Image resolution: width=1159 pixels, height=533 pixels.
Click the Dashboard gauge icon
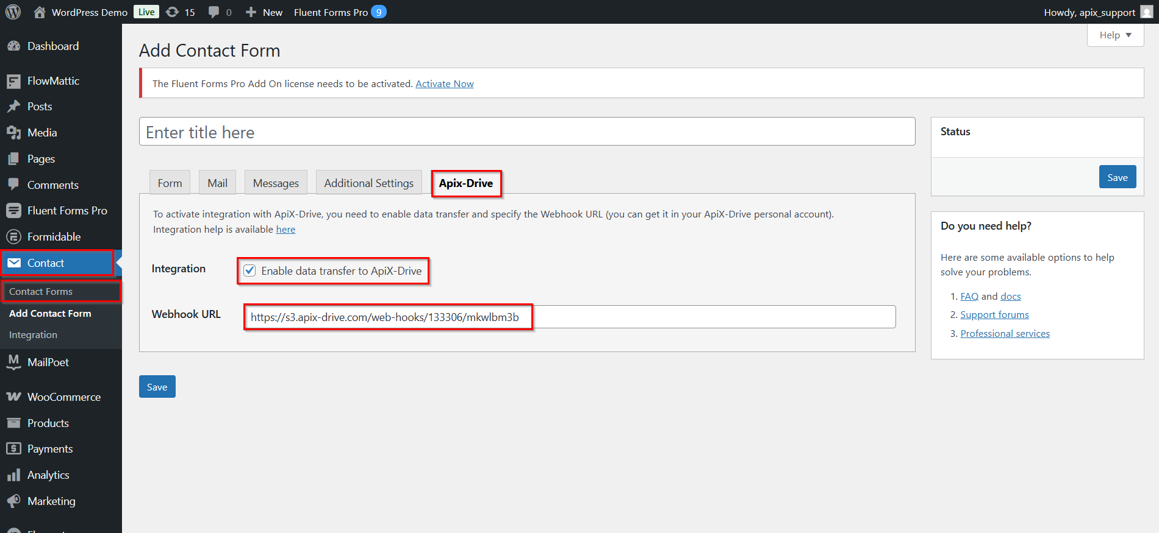(13, 46)
